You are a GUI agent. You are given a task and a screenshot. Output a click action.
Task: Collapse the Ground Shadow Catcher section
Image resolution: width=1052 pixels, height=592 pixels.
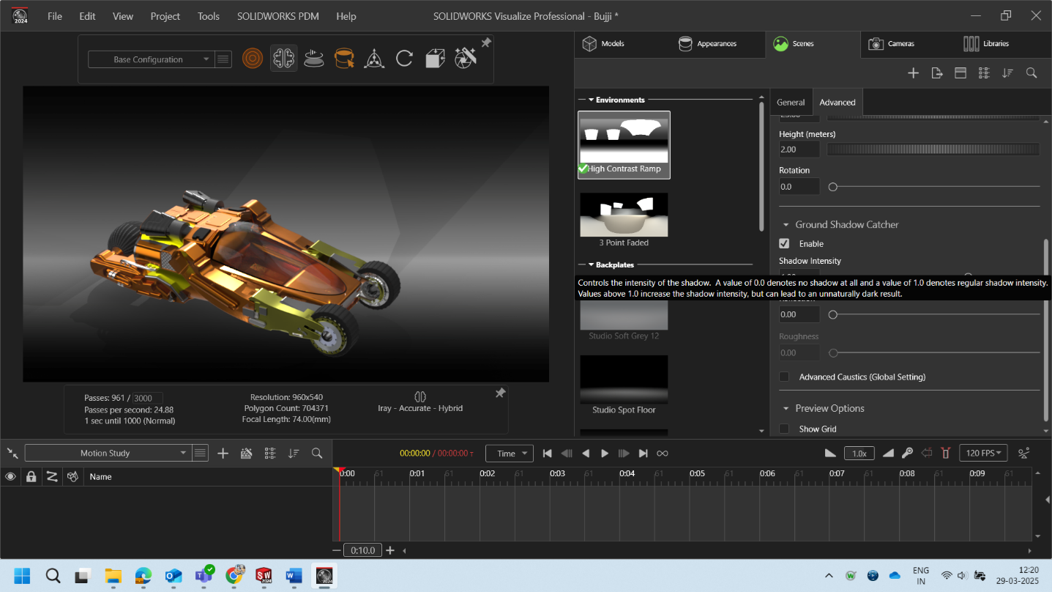[787, 225]
